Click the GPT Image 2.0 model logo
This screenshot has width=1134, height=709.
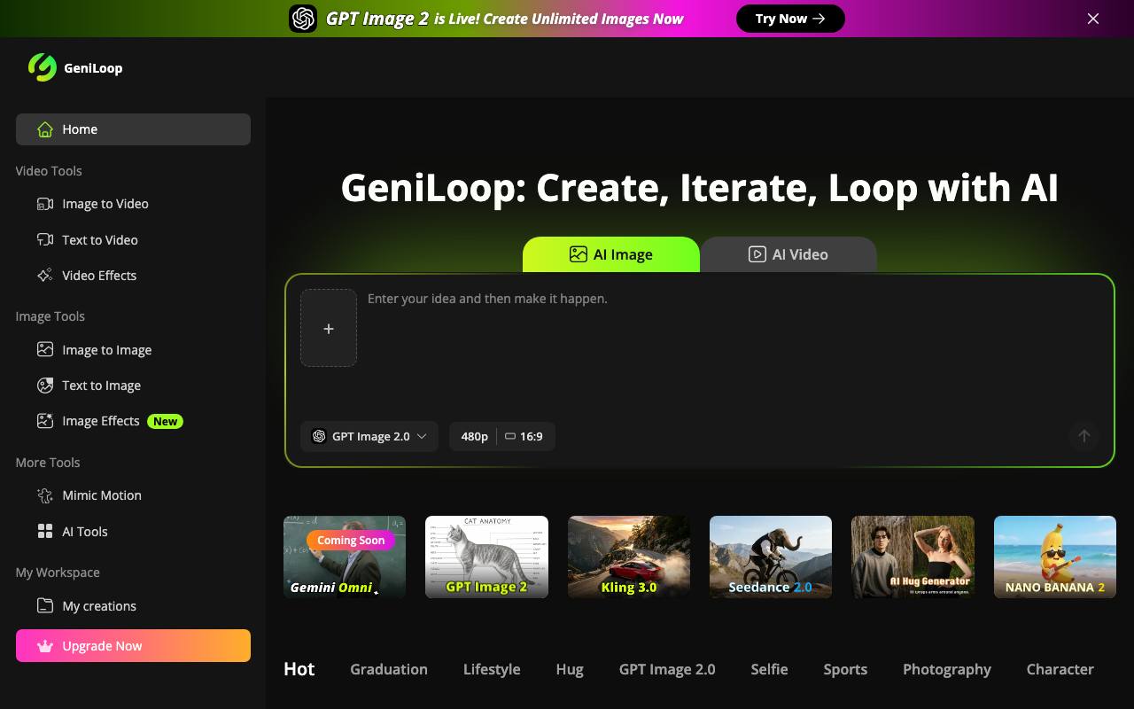tap(319, 436)
